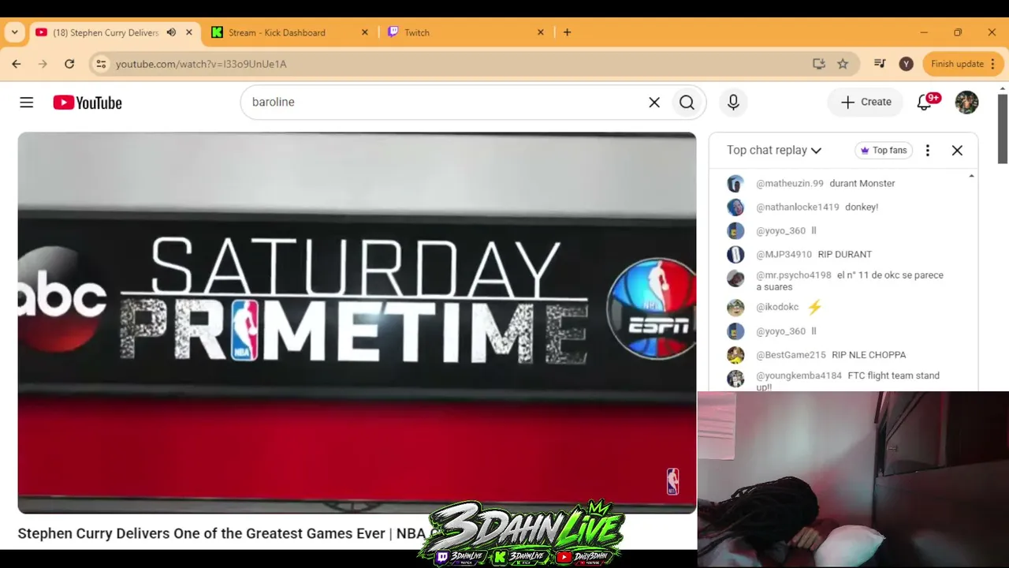Restore down the Chrome window

click(958, 32)
